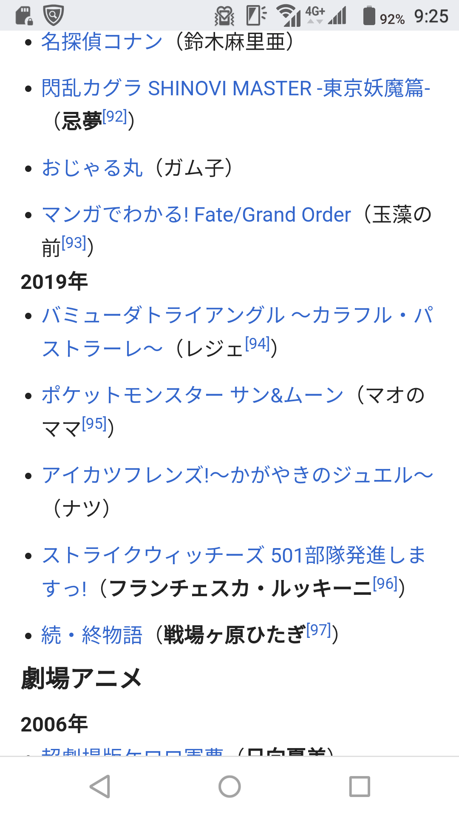The image size is (459, 817).
Task: Open the ポケットモンスター サン&ムーン link
Action: tap(193, 395)
